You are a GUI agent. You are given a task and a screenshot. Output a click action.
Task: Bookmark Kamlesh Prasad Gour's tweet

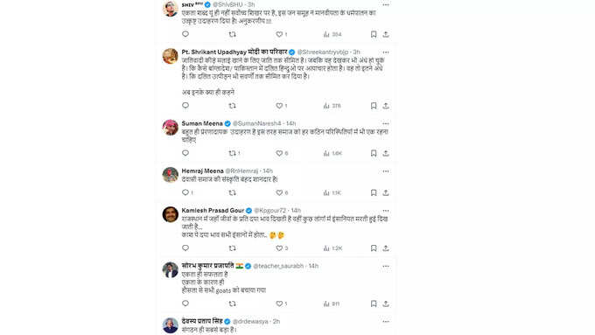[374, 248]
